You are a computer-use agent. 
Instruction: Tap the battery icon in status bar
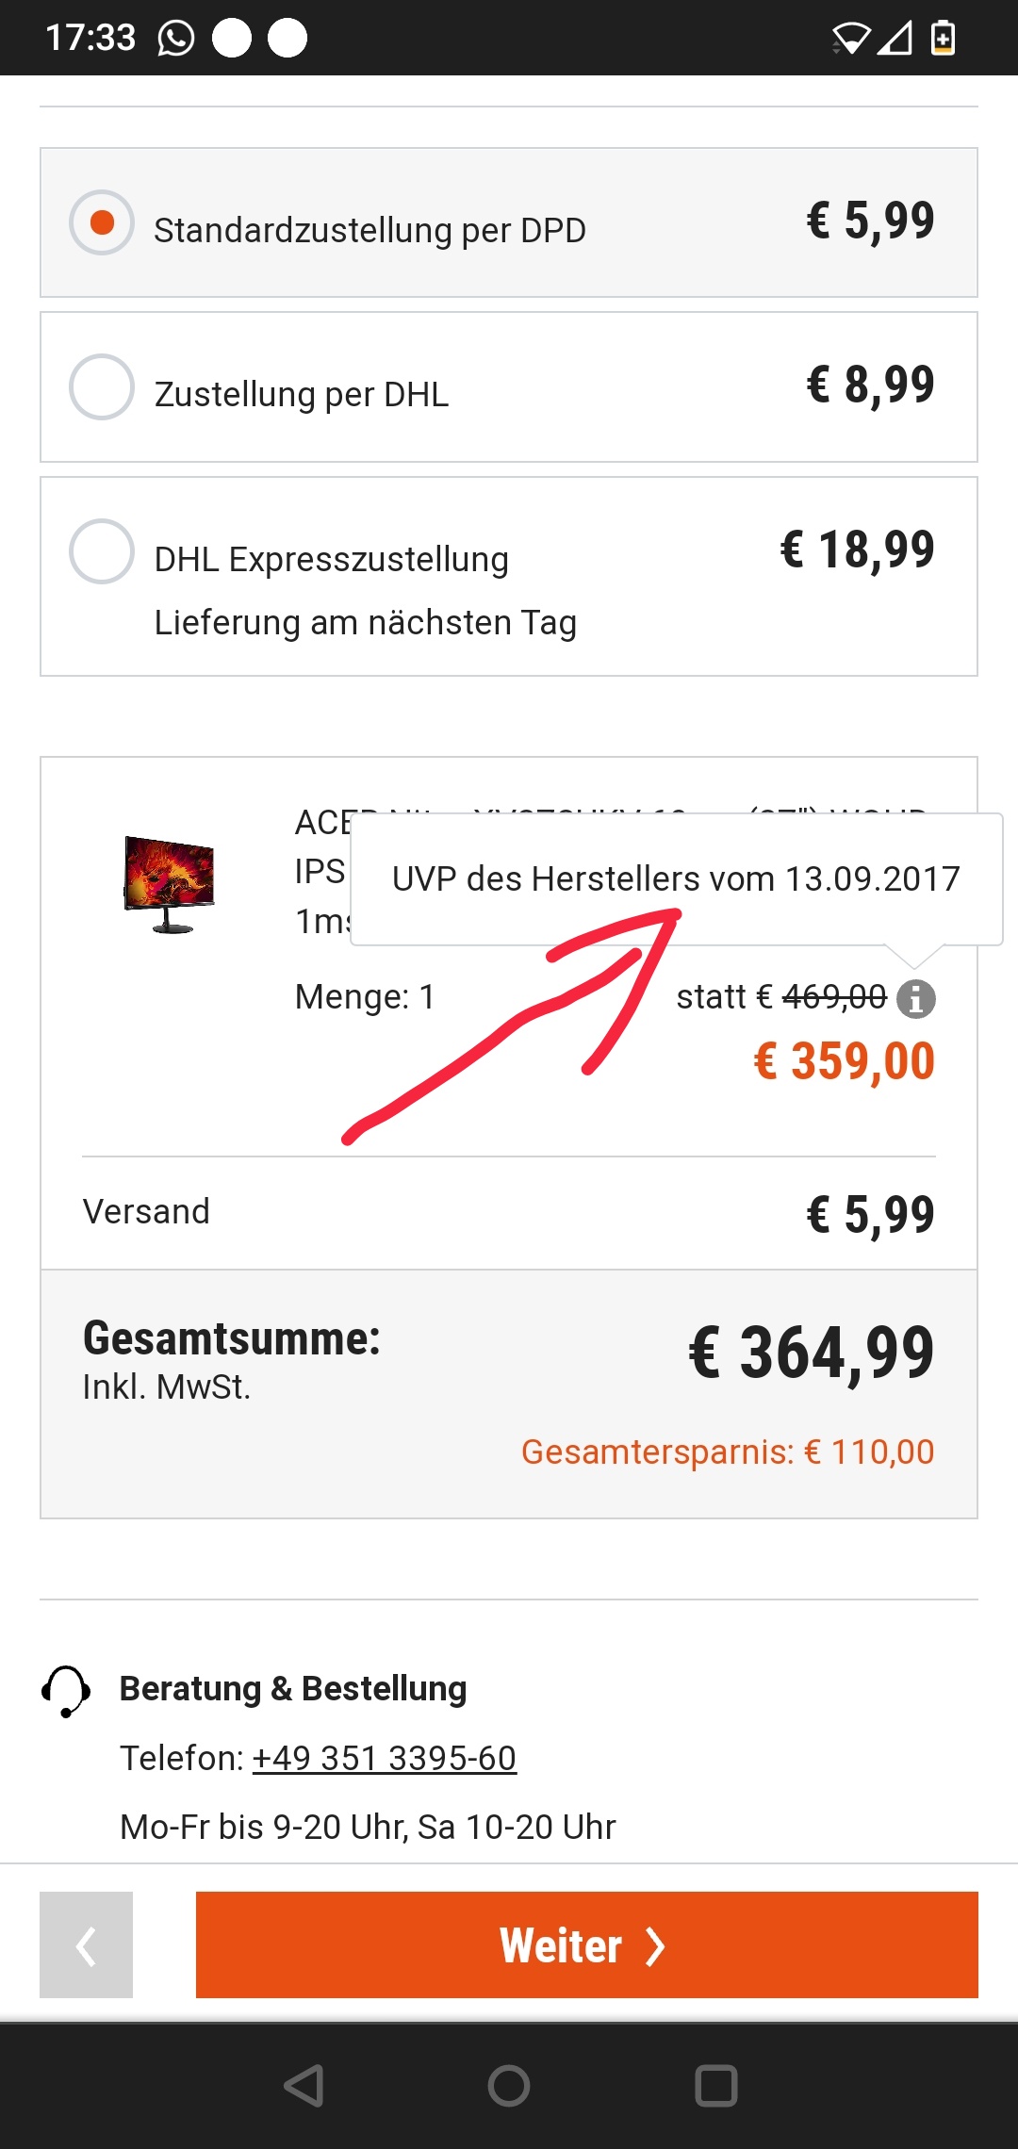pyautogui.click(x=943, y=38)
